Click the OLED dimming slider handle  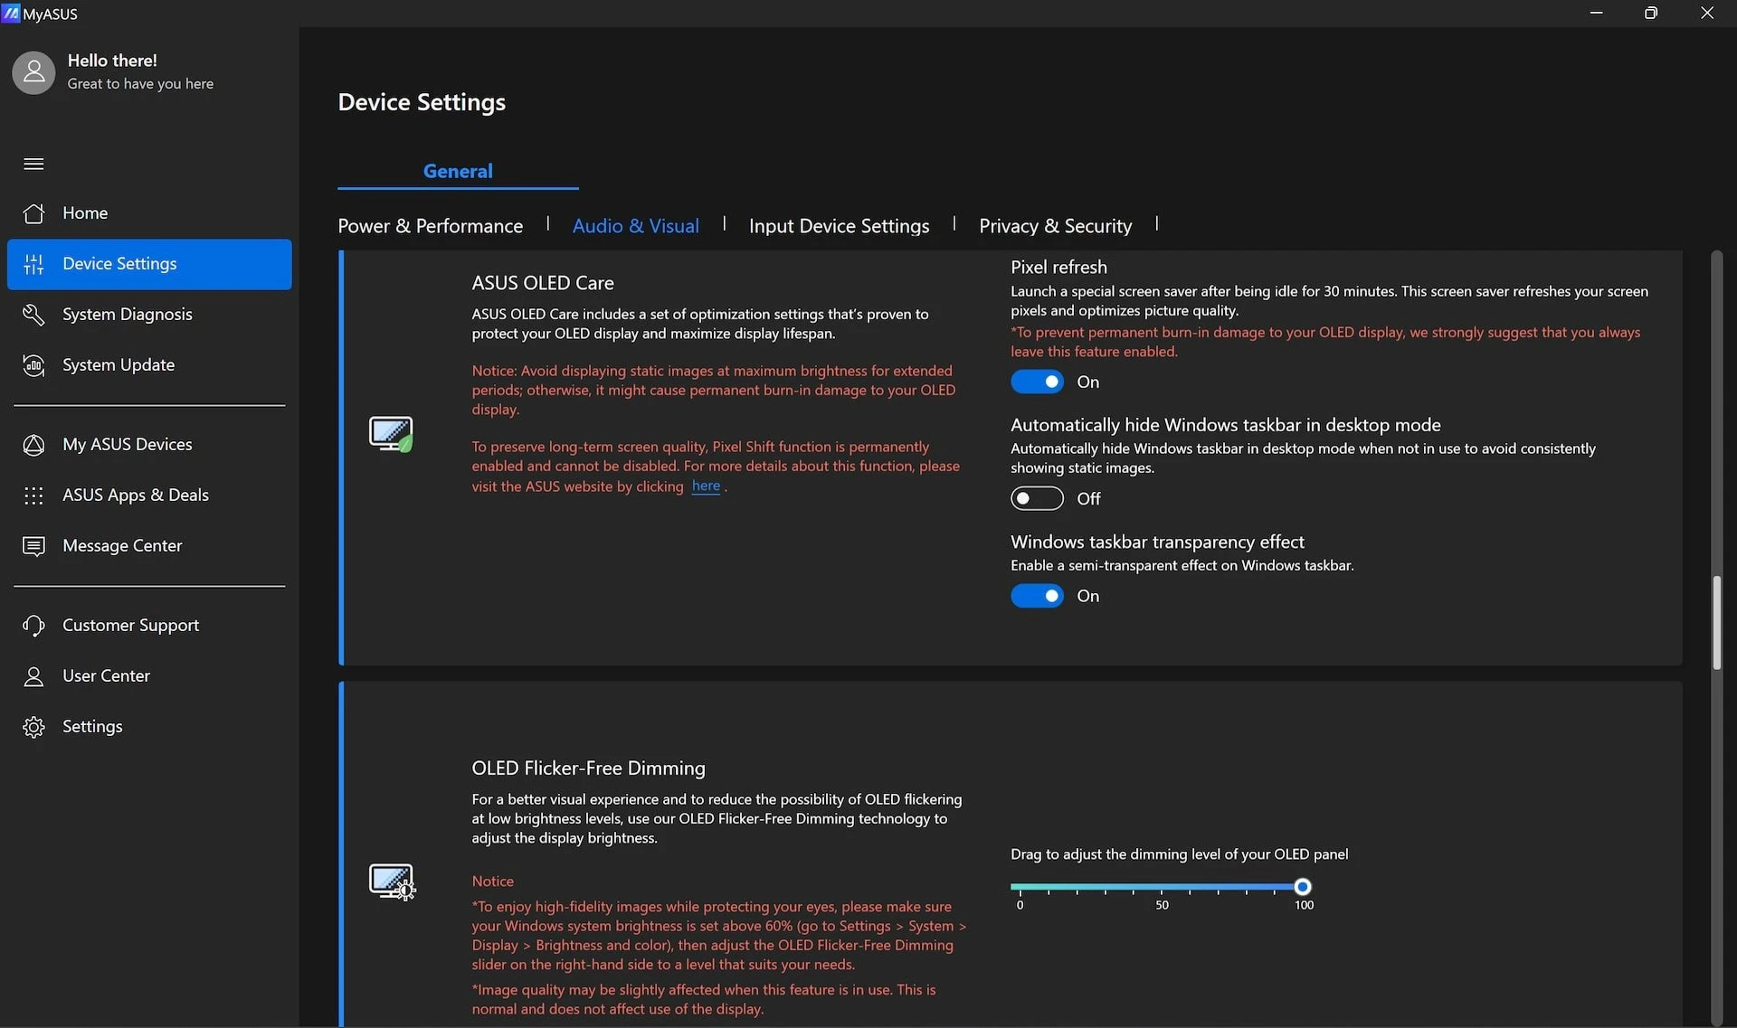(1302, 887)
